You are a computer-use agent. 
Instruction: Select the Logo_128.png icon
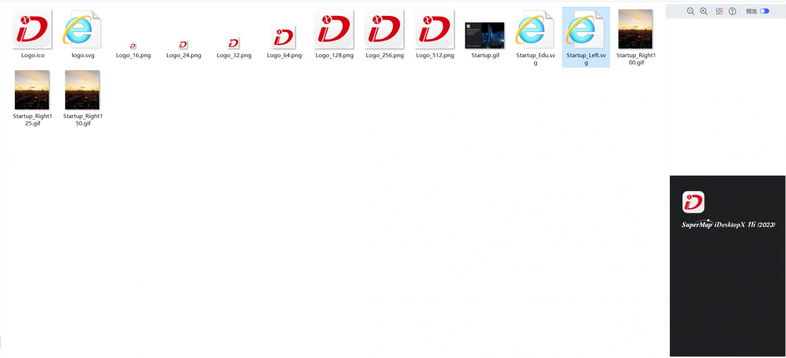point(334,29)
